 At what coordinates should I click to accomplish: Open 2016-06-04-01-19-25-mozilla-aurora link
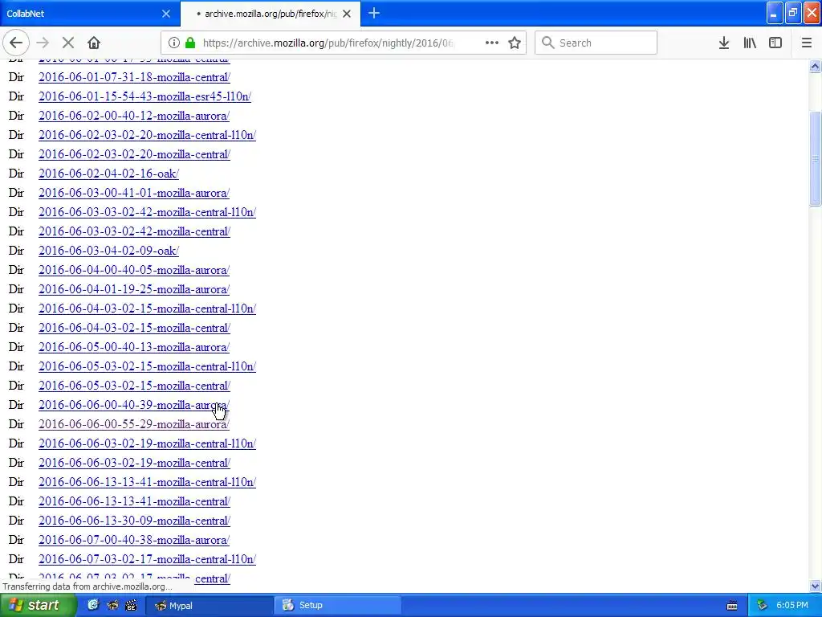coord(134,289)
